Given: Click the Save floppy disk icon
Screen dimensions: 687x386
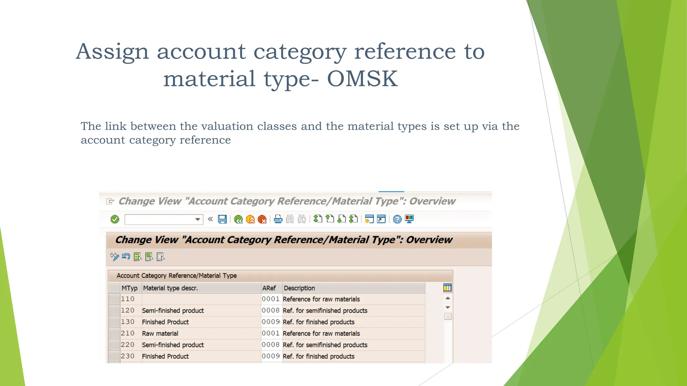Looking at the screenshot, I should point(222,219).
